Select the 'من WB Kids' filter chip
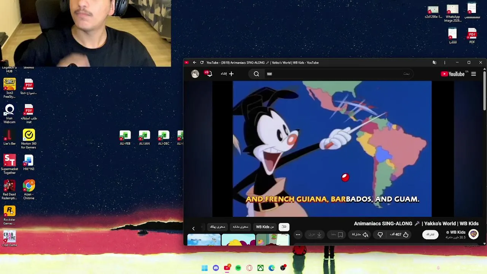Screen dimensions: 487x274 pos(265,227)
